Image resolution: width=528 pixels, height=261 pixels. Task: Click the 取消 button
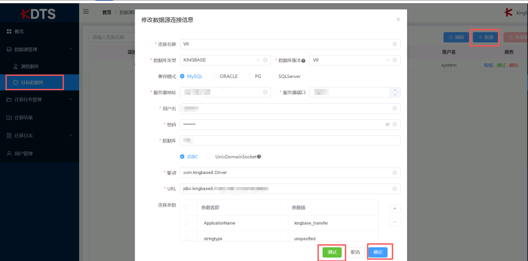(355, 252)
